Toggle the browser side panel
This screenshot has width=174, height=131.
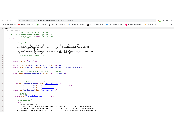click(x=167, y=20)
